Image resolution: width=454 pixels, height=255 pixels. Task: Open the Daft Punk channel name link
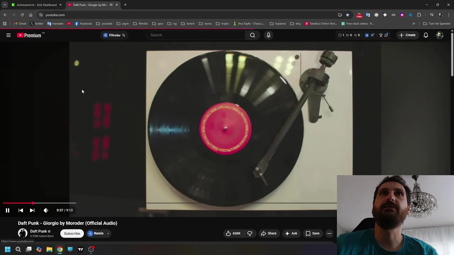pos(38,231)
